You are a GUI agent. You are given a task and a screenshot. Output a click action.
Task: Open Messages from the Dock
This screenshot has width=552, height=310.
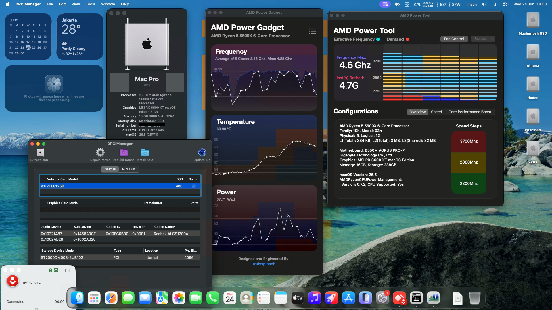128,298
